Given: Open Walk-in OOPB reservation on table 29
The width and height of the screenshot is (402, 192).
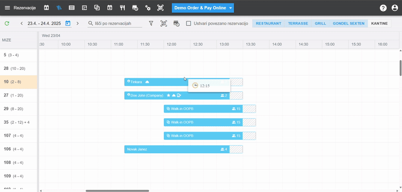Looking at the screenshot, I should click(204, 109).
